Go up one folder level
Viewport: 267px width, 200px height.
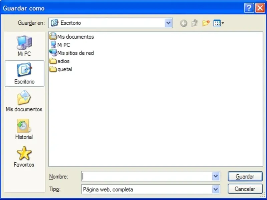[195, 23]
